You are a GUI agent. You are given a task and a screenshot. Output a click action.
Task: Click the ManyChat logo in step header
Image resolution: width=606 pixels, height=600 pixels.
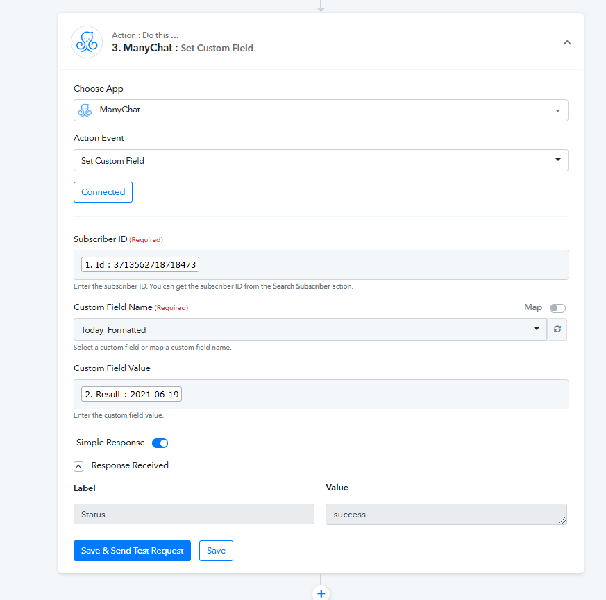point(87,42)
